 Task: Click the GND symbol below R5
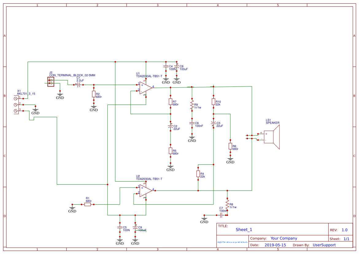pyautogui.click(x=170, y=168)
